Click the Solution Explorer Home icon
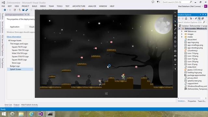Viewport: 208px width, 117px height. tap(186, 19)
